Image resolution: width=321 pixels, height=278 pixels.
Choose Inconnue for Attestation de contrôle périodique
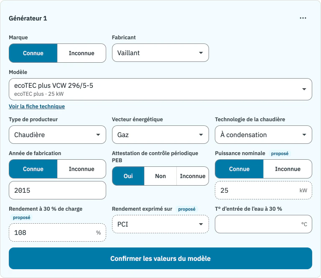coord(192,176)
